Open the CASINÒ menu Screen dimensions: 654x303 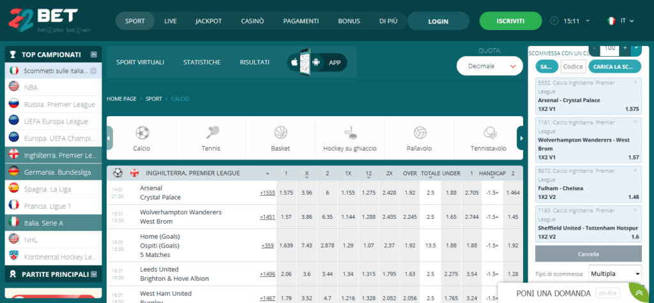coord(252,21)
